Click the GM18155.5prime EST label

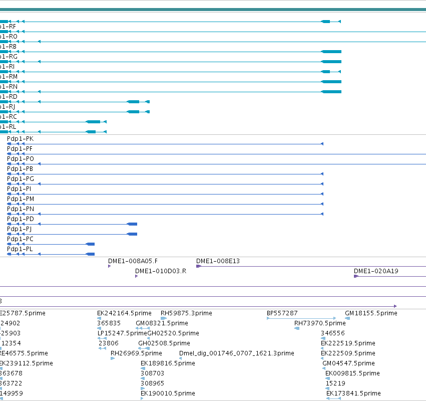pyautogui.click(x=371, y=313)
